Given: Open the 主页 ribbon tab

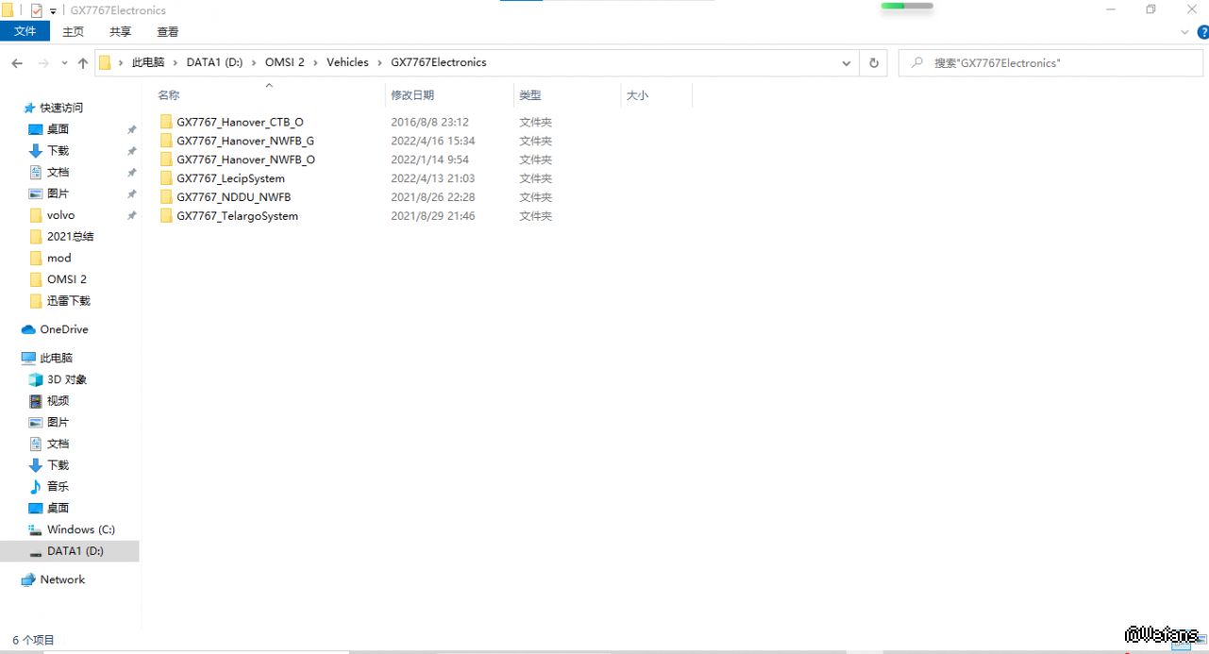Looking at the screenshot, I should tap(73, 31).
